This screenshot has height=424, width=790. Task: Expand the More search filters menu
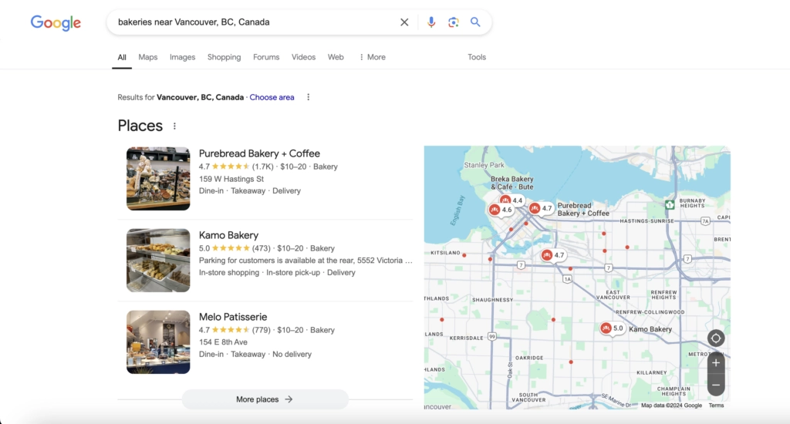point(372,57)
